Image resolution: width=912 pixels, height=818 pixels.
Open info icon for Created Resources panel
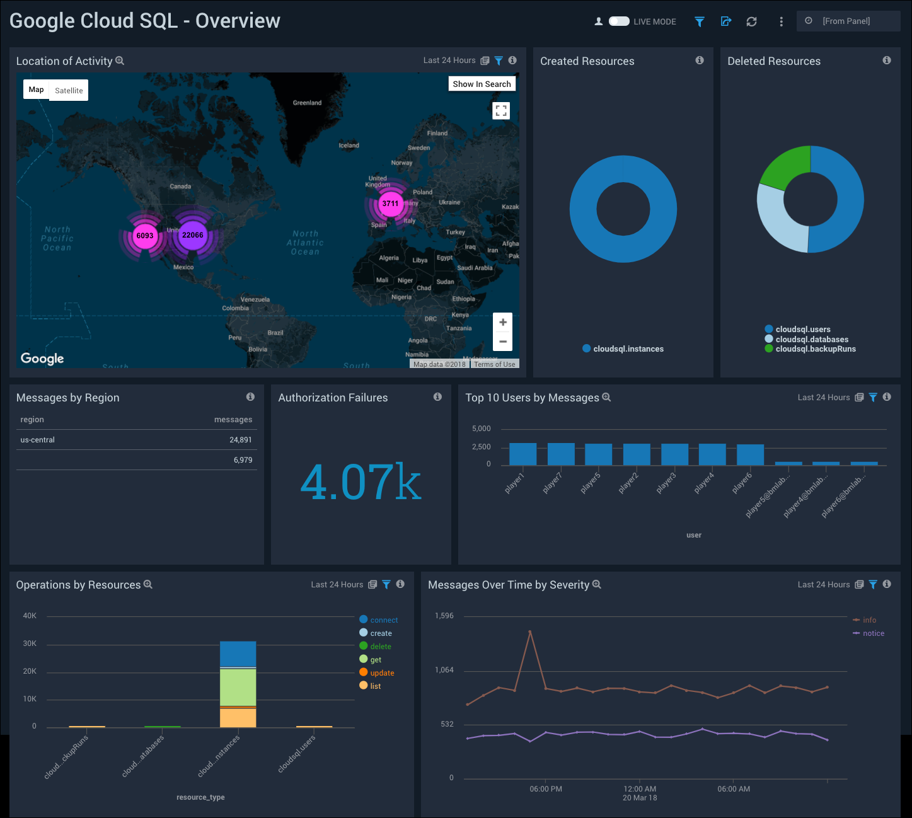pyautogui.click(x=699, y=60)
